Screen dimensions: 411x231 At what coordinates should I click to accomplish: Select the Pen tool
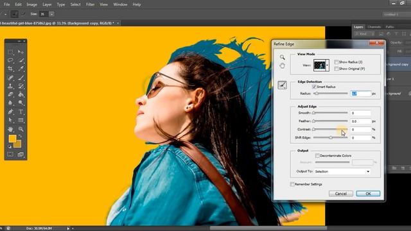point(10,112)
